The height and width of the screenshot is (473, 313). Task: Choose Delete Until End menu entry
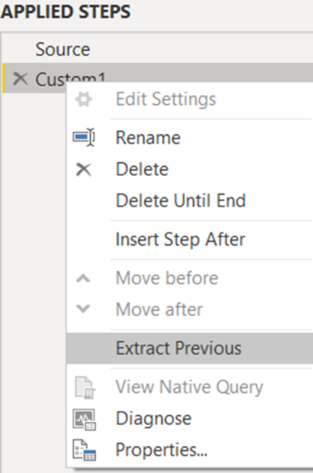coord(181,201)
